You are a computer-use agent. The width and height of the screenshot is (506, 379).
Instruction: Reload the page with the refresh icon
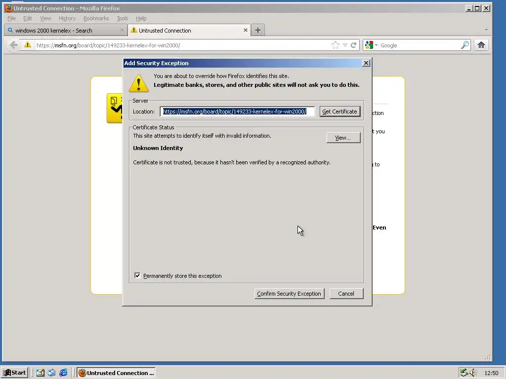point(354,45)
